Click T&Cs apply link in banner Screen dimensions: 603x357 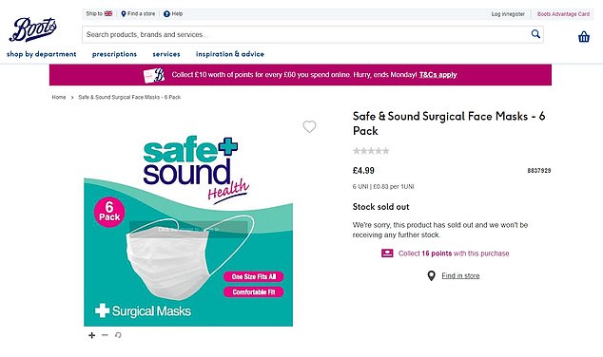438,74
